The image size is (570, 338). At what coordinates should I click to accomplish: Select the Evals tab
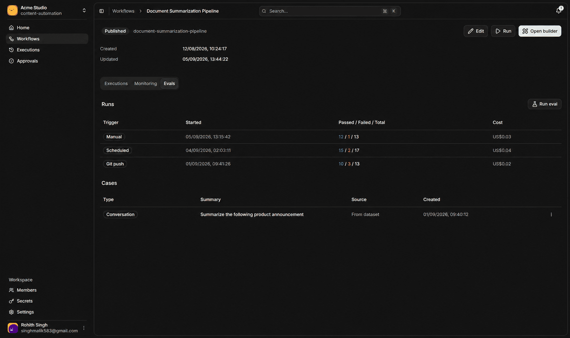pos(169,84)
